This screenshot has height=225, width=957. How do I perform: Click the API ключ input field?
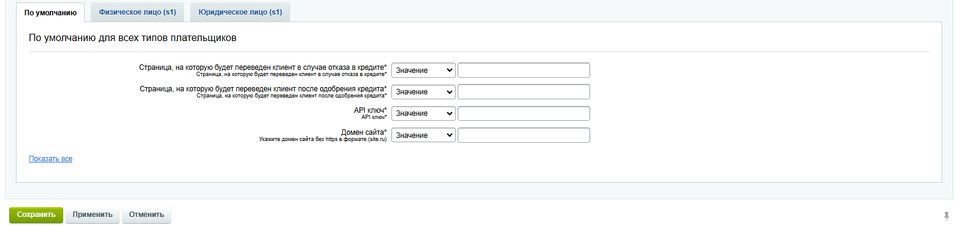[524, 113]
